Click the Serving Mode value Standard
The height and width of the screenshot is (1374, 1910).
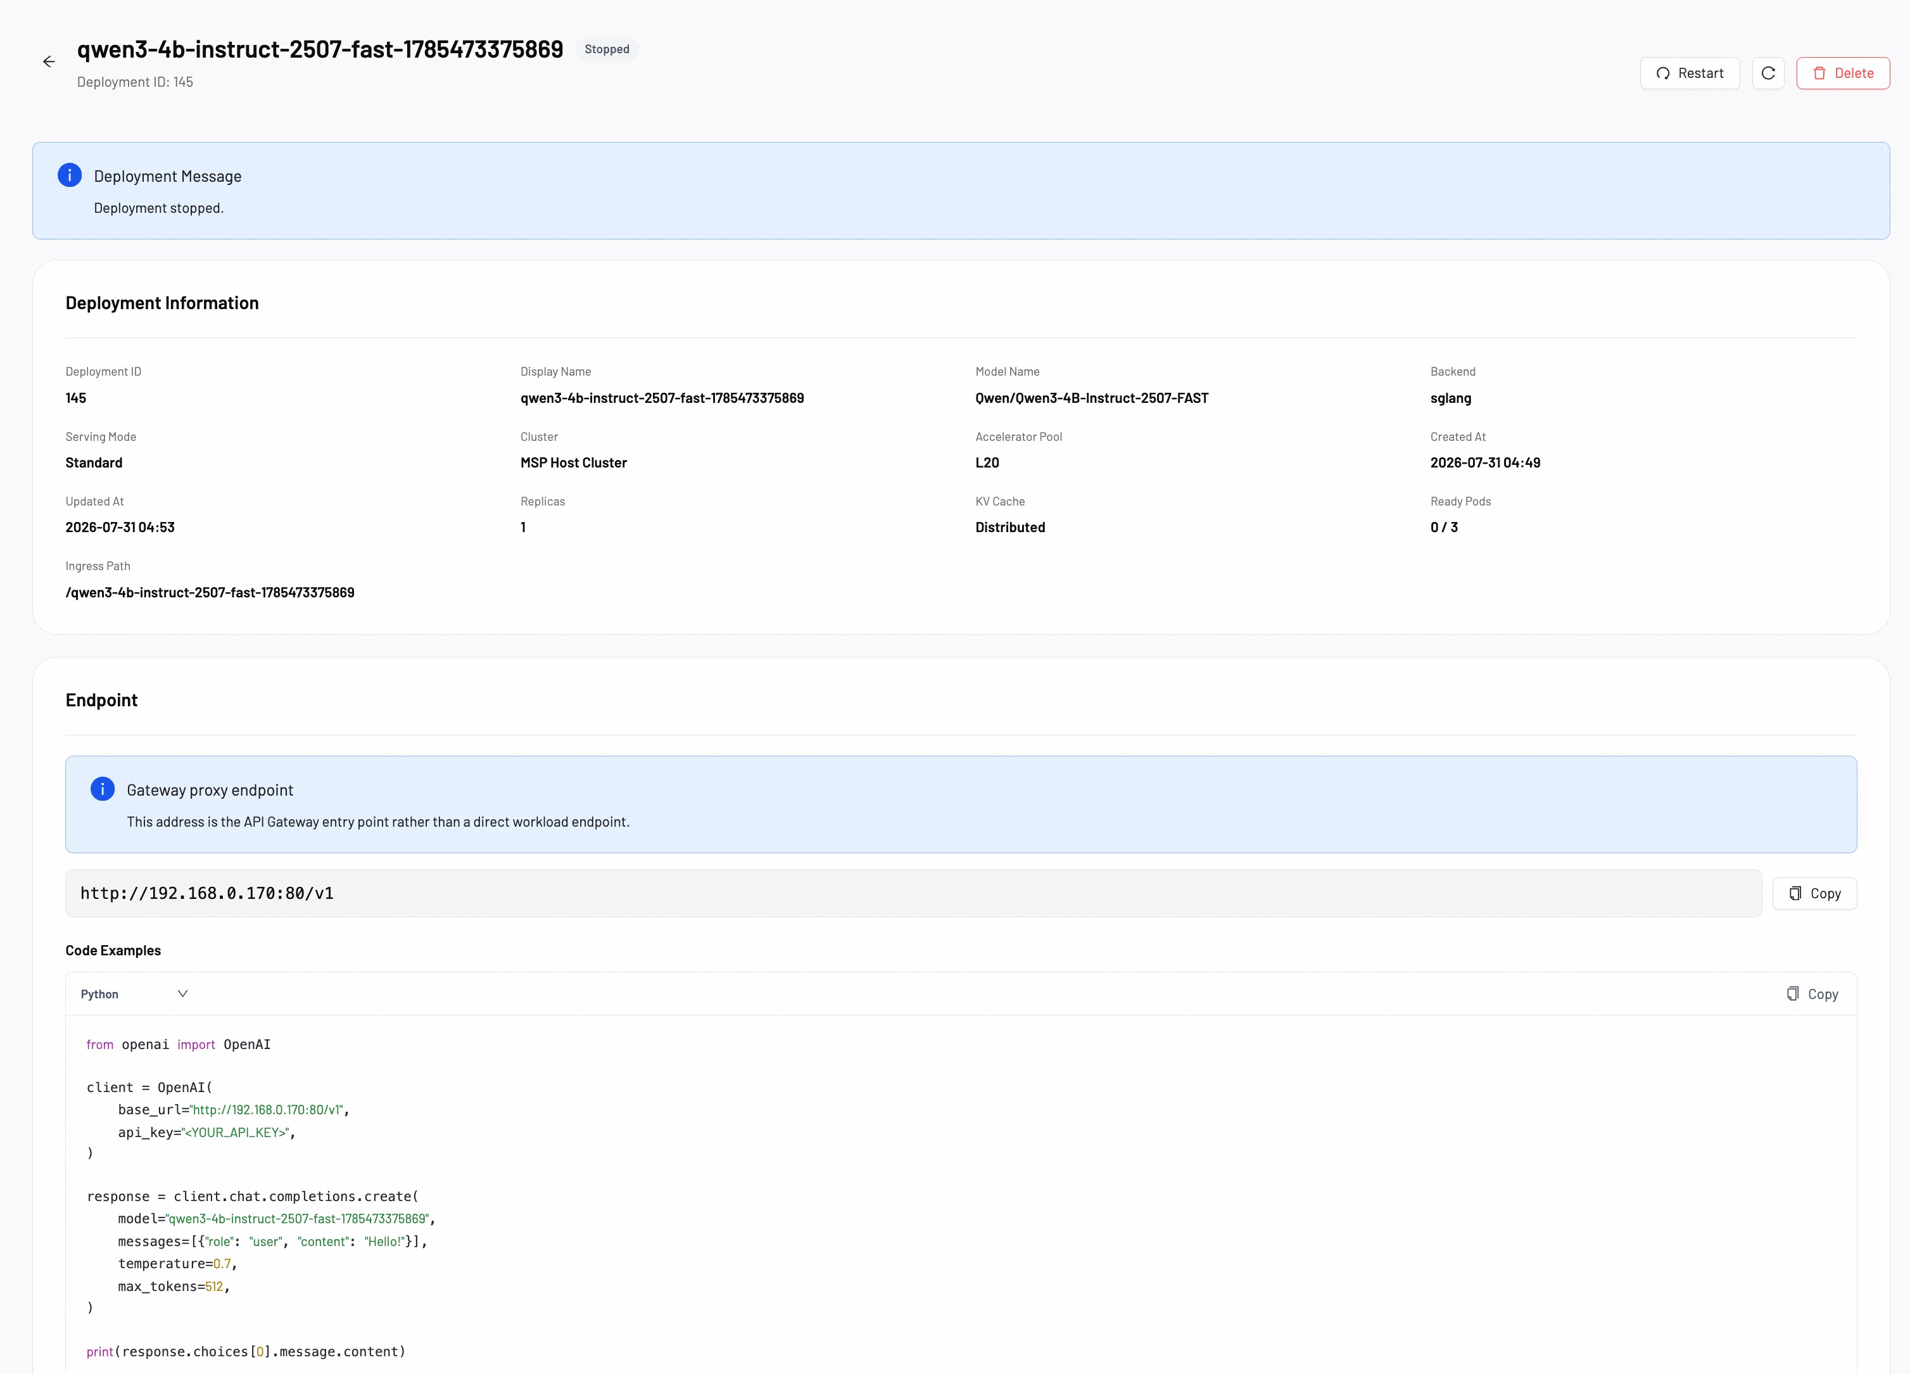[x=94, y=462]
